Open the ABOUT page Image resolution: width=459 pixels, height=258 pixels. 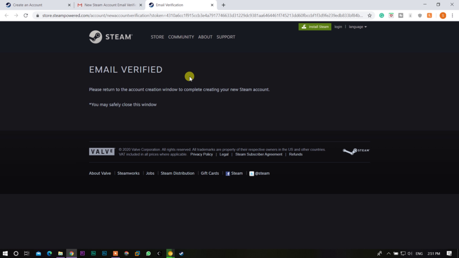coord(205,37)
